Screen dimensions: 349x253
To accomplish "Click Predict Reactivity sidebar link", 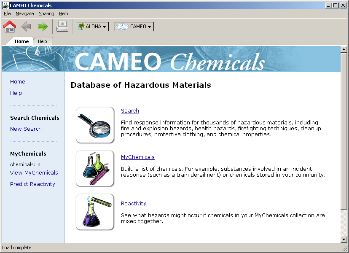I will pos(32,184).
